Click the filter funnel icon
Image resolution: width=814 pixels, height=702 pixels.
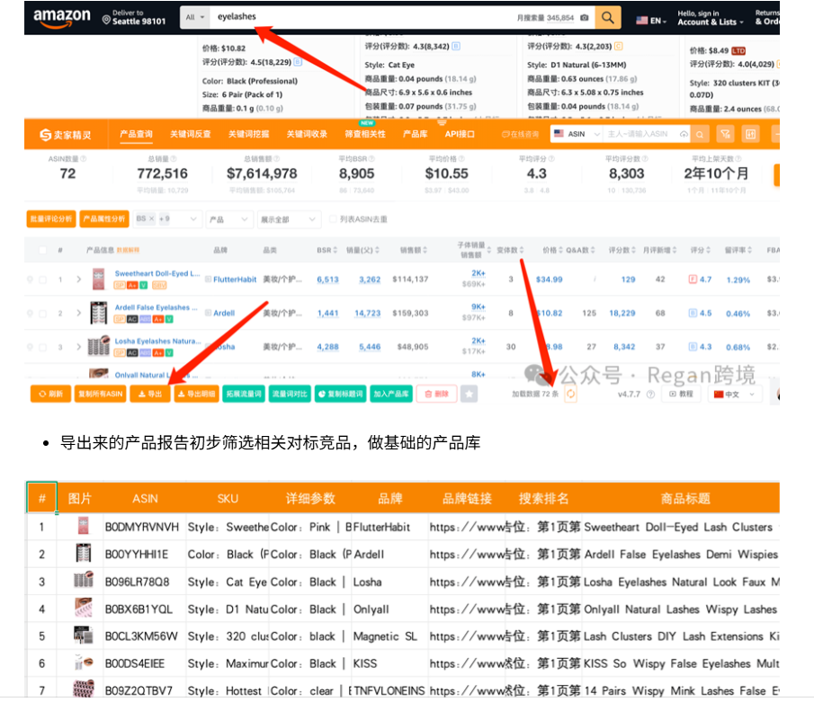tap(725, 135)
